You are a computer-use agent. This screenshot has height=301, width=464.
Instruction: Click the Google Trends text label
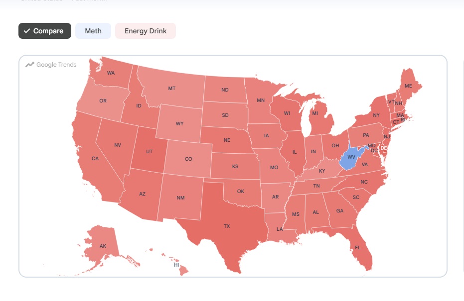(x=56, y=64)
